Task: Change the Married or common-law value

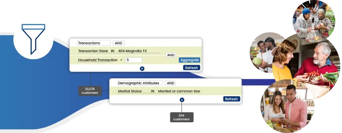Action: [179, 91]
